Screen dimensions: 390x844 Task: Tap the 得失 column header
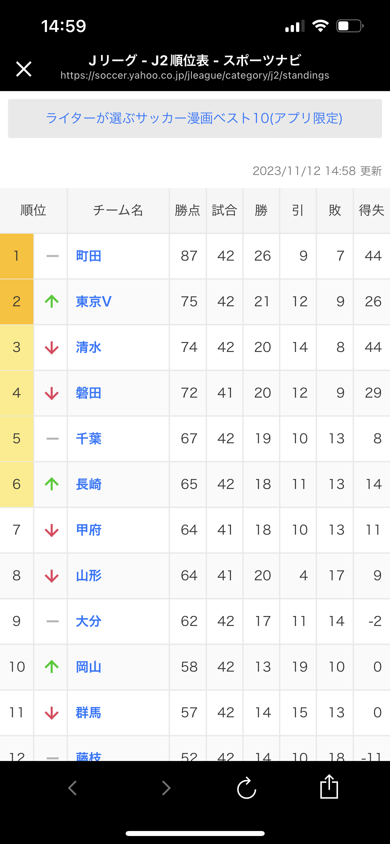[x=372, y=210]
